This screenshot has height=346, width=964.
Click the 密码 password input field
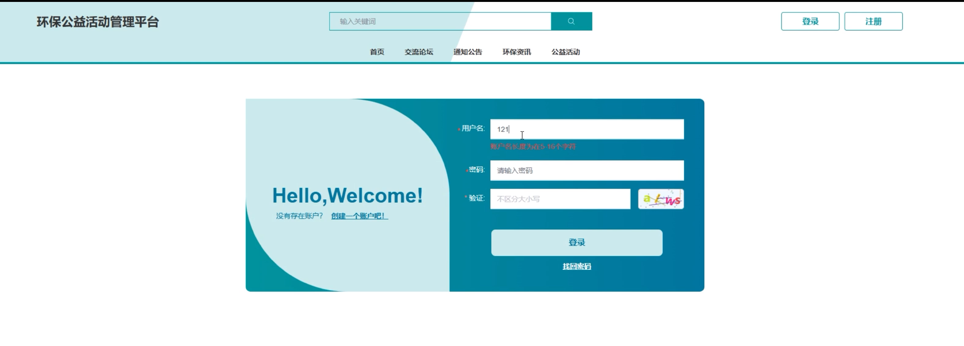(x=586, y=171)
